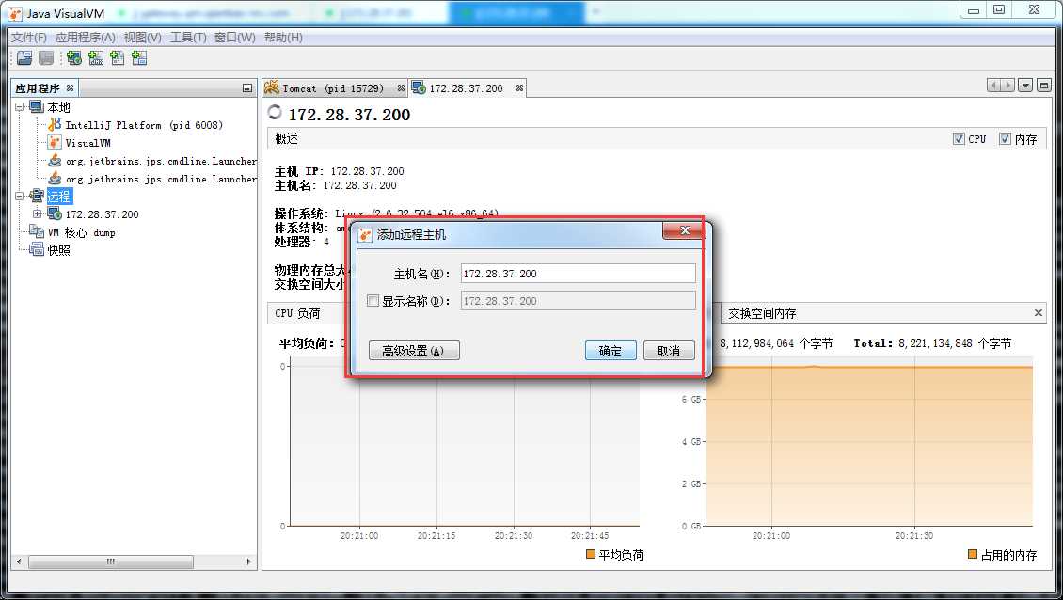1063x600 pixels.
Task: Close the 交换空间内存 chart panel
Action: 1038,312
